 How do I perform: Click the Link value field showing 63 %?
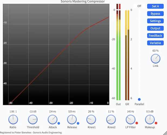pyautogui.click(x=155, y=51)
